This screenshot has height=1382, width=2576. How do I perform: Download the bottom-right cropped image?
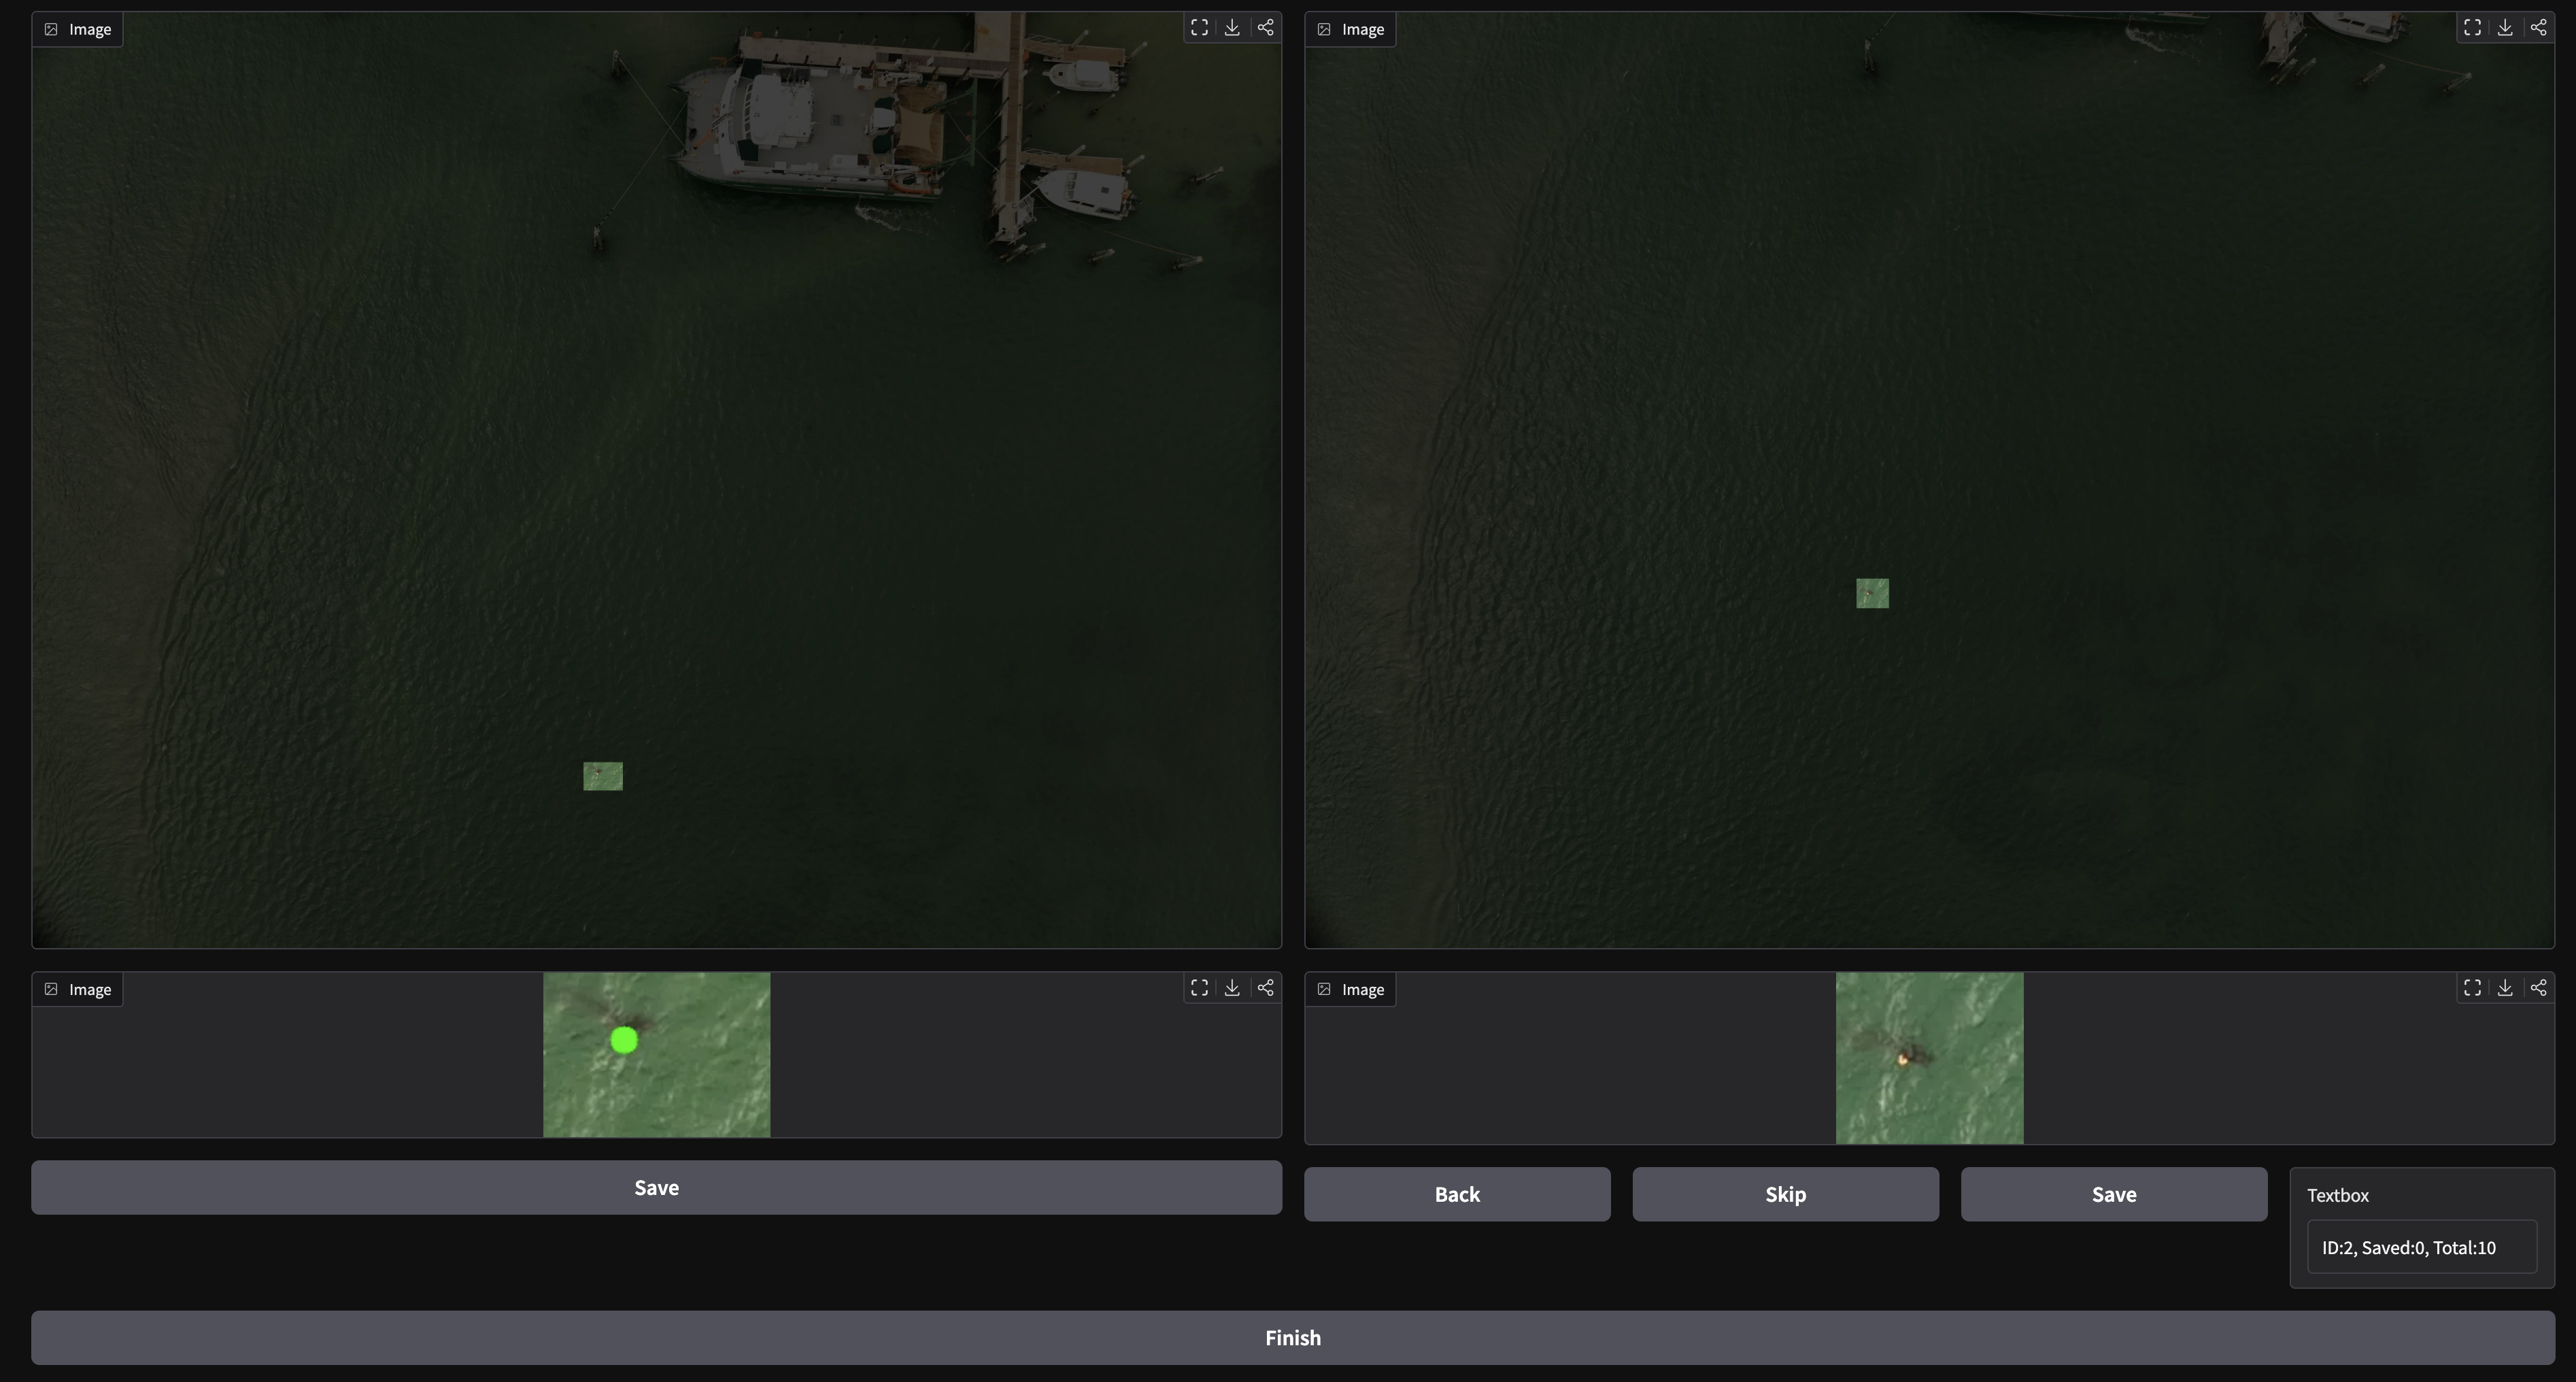tap(2505, 988)
